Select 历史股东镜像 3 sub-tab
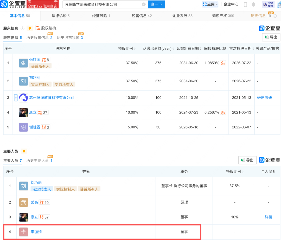This screenshot has height=240, width=281. click(x=70, y=38)
